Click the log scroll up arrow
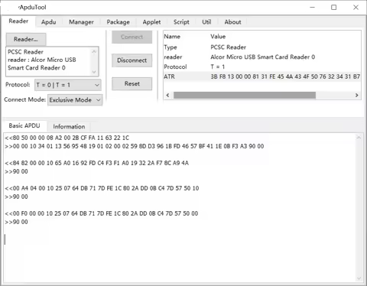Image resolution: width=367 pixels, height=286 pixels. pyautogui.click(x=359, y=138)
